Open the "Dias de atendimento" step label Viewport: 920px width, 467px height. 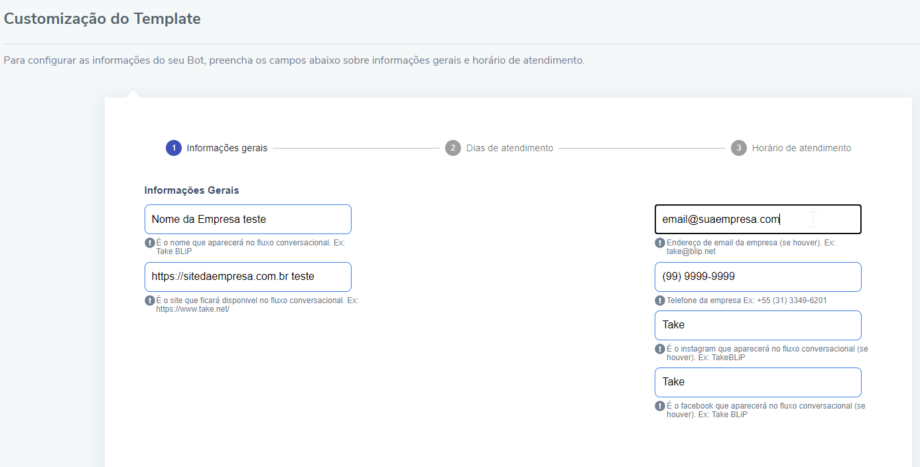click(x=509, y=148)
